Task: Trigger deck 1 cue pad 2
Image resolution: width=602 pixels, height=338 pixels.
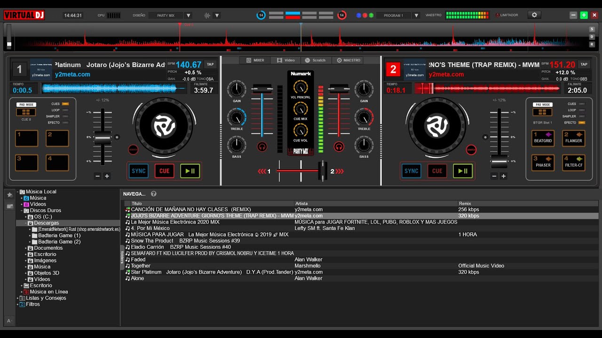Action: tap(57, 138)
